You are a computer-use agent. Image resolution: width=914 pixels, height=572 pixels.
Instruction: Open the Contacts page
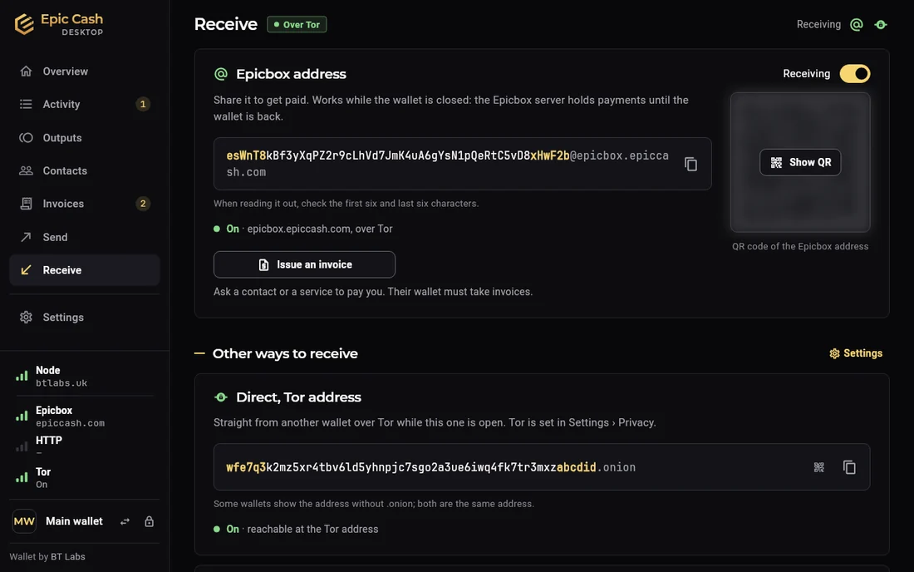tap(85, 170)
